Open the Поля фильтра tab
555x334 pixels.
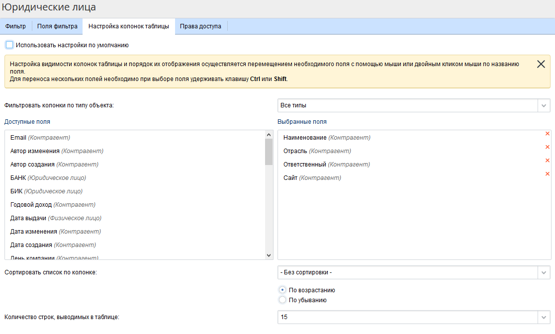57,26
